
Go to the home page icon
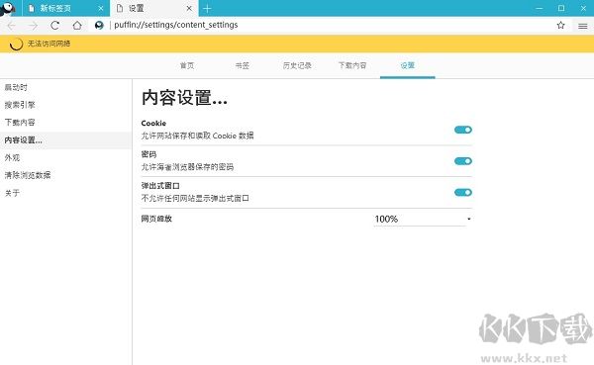[77, 26]
